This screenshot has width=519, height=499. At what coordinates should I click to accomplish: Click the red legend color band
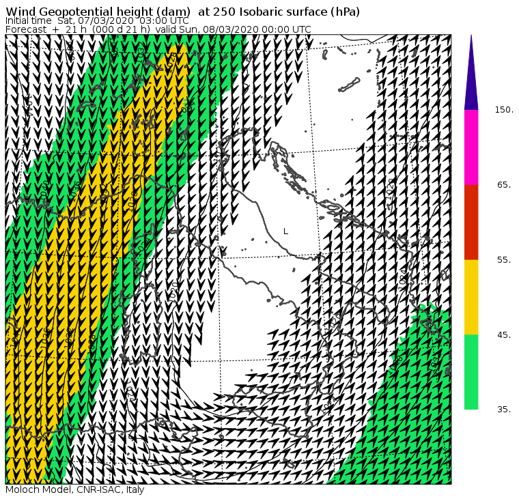click(471, 222)
